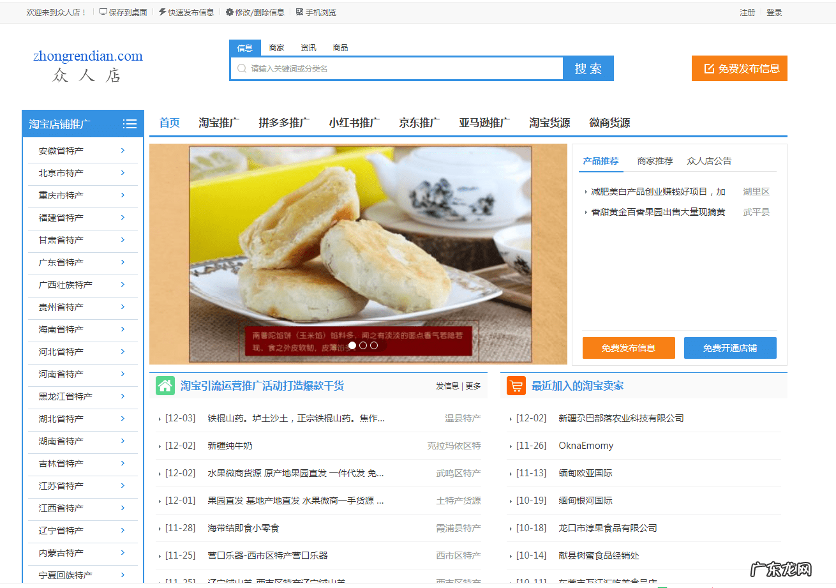Click the 保存到桌面 desktop icon
Image resolution: width=836 pixels, height=588 pixels.
(x=103, y=11)
